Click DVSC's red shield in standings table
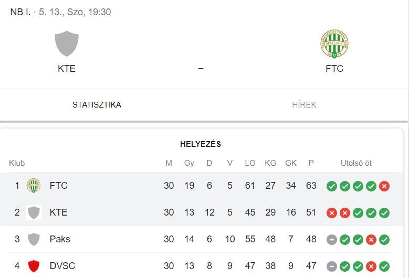The width and height of the screenshot is (409, 278). click(x=34, y=266)
